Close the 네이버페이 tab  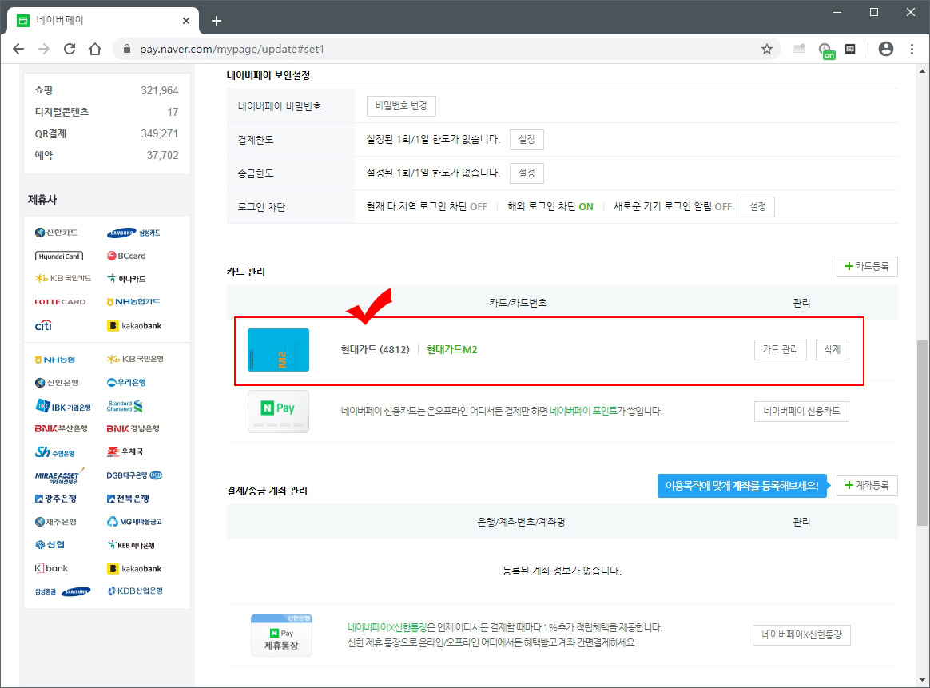(x=186, y=21)
